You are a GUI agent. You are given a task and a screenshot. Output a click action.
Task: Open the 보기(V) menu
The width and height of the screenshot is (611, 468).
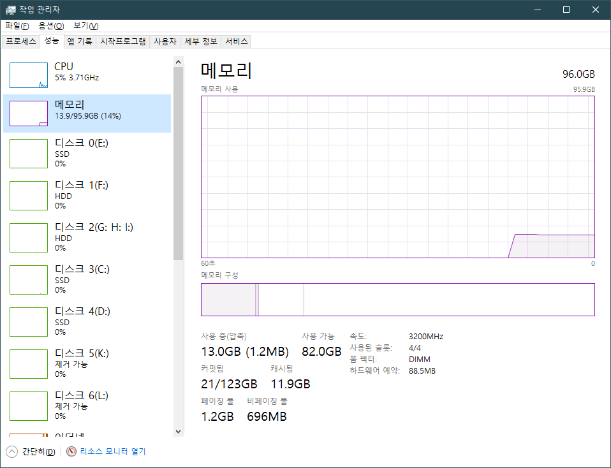point(85,26)
